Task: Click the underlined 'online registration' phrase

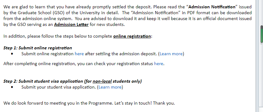Action: point(132,36)
